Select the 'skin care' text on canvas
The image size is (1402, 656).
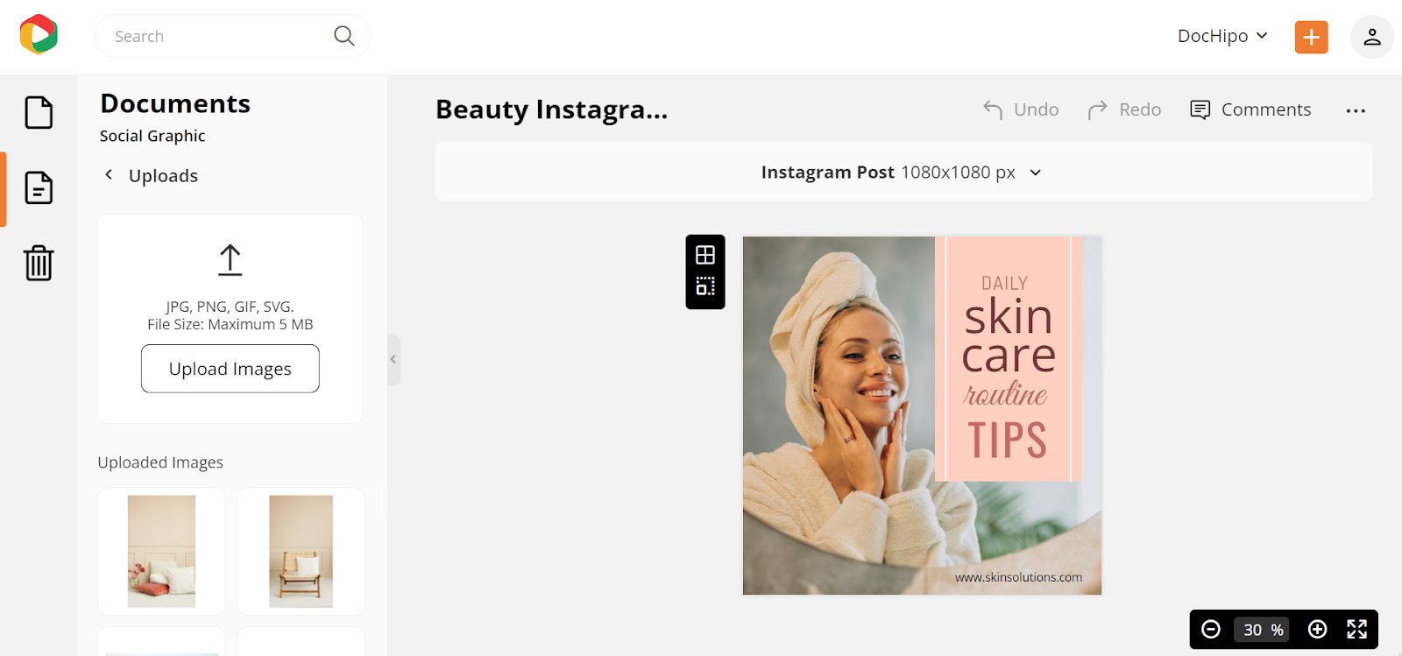[1009, 336]
